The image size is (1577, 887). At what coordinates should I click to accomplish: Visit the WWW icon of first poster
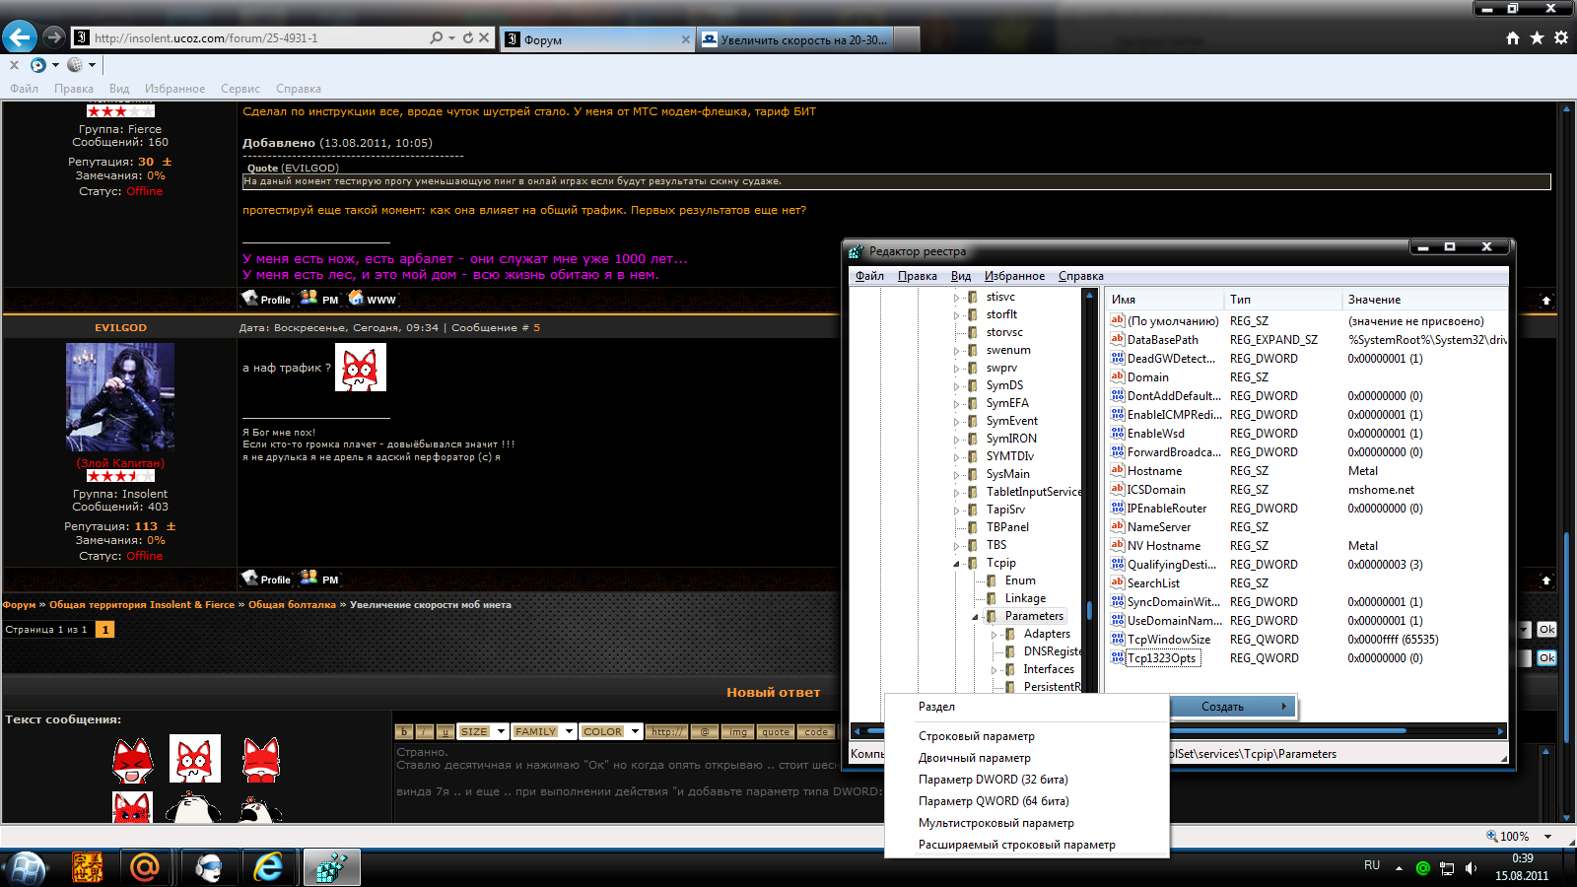(372, 299)
